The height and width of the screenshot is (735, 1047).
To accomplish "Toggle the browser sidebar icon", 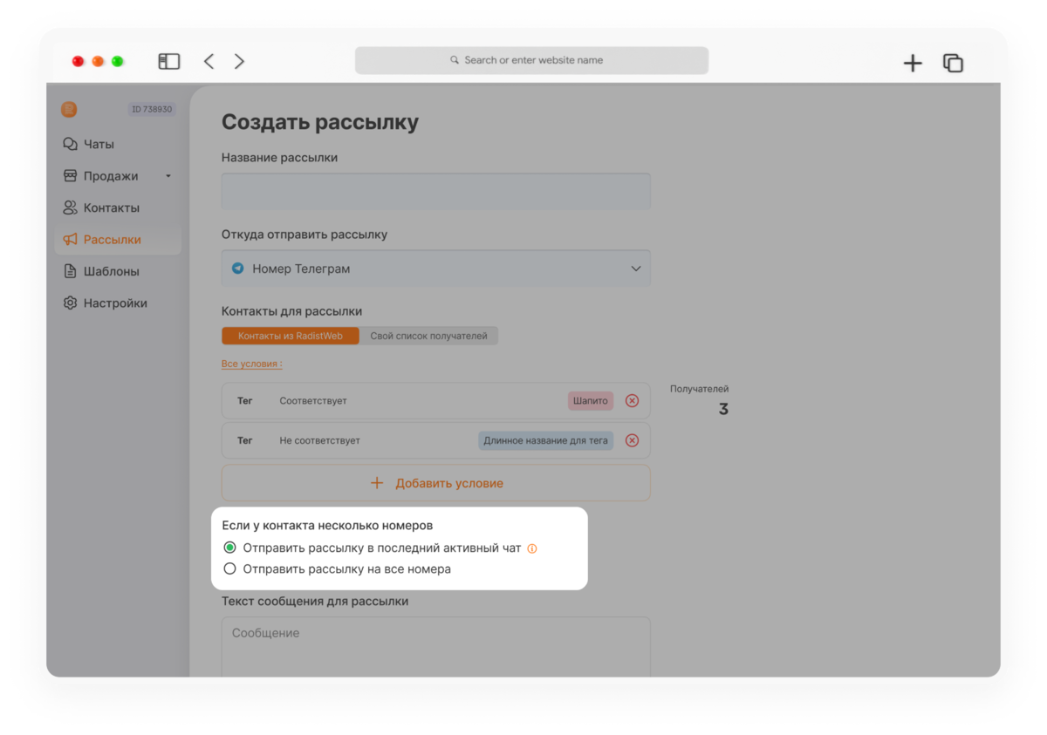I will click(168, 61).
